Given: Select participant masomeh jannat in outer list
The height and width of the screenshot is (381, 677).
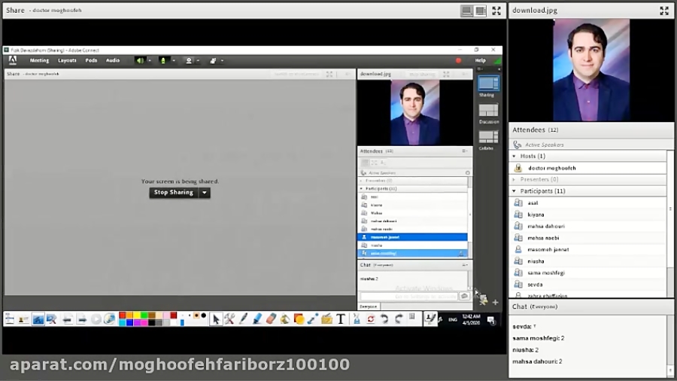Looking at the screenshot, I should pos(589,249).
